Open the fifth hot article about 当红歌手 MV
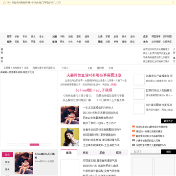 [x=151, y=145]
